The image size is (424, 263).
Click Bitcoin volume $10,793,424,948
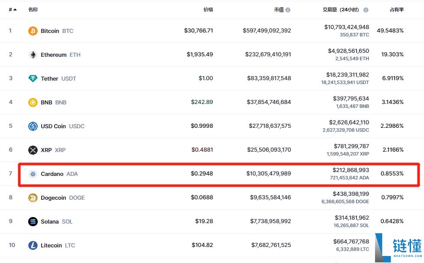(347, 27)
